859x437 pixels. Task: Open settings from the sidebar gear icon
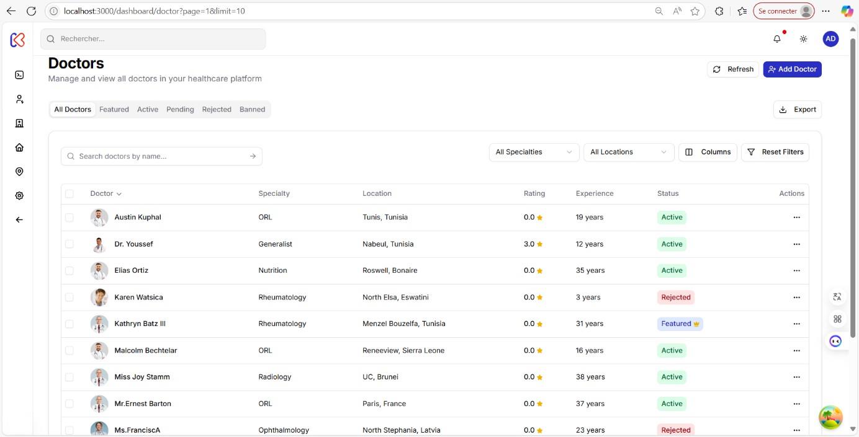tap(19, 195)
